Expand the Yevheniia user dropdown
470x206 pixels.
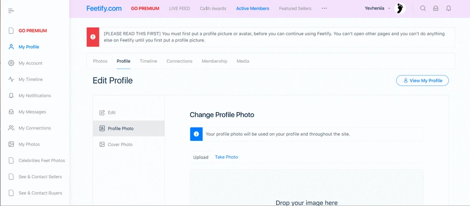click(377, 8)
